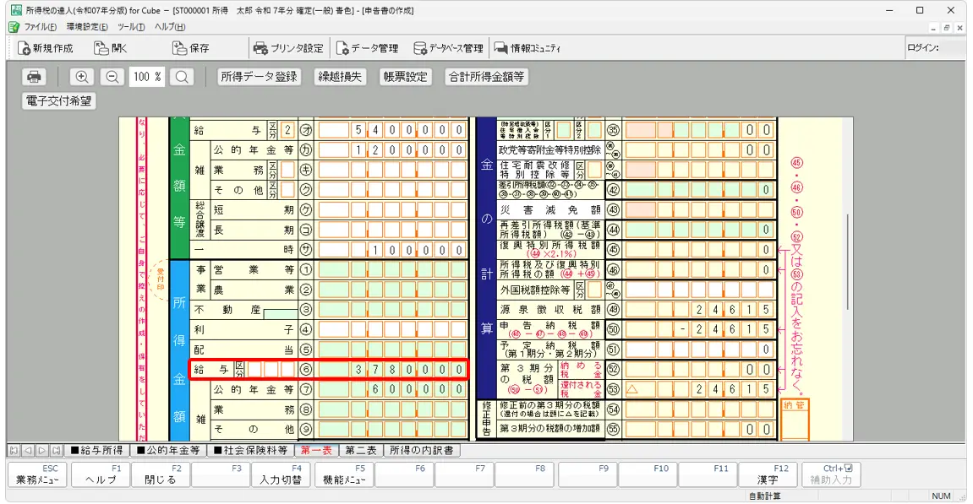Create a new file with 新規作成
973x504 pixels.
click(x=46, y=48)
